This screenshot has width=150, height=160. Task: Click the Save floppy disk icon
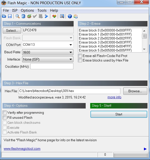click(x=10, y=16)
